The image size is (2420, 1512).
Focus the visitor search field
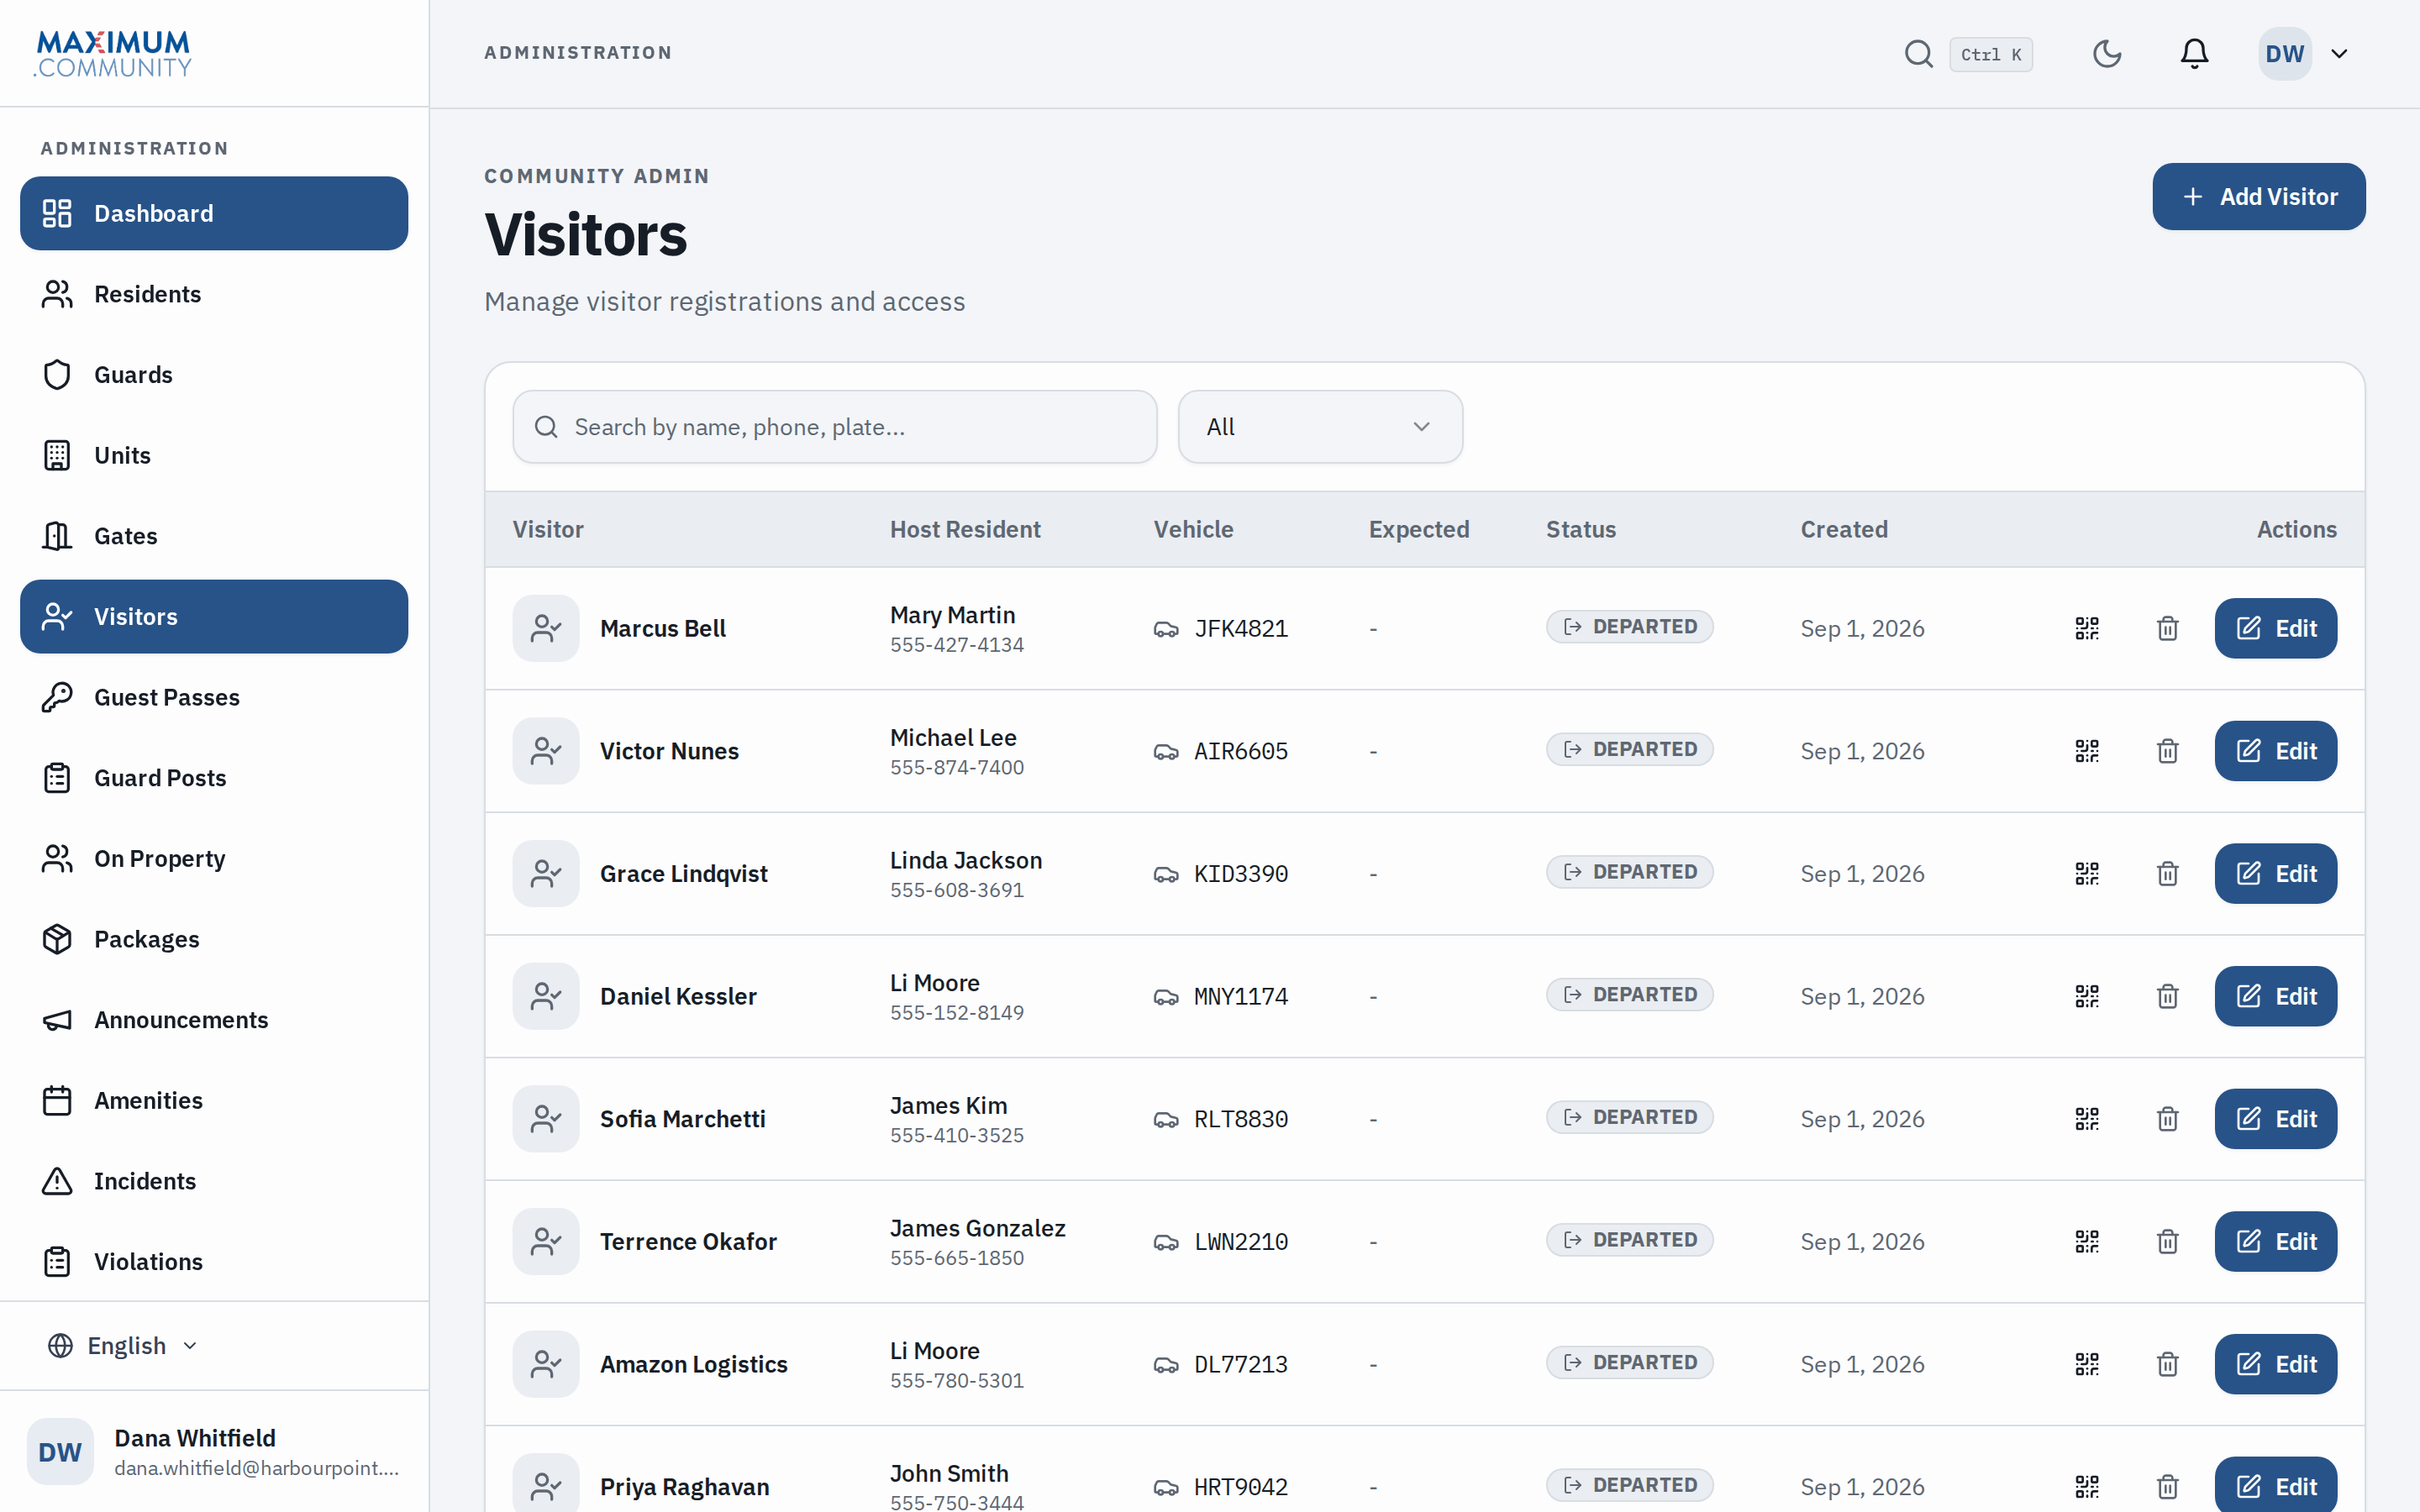pos(835,427)
